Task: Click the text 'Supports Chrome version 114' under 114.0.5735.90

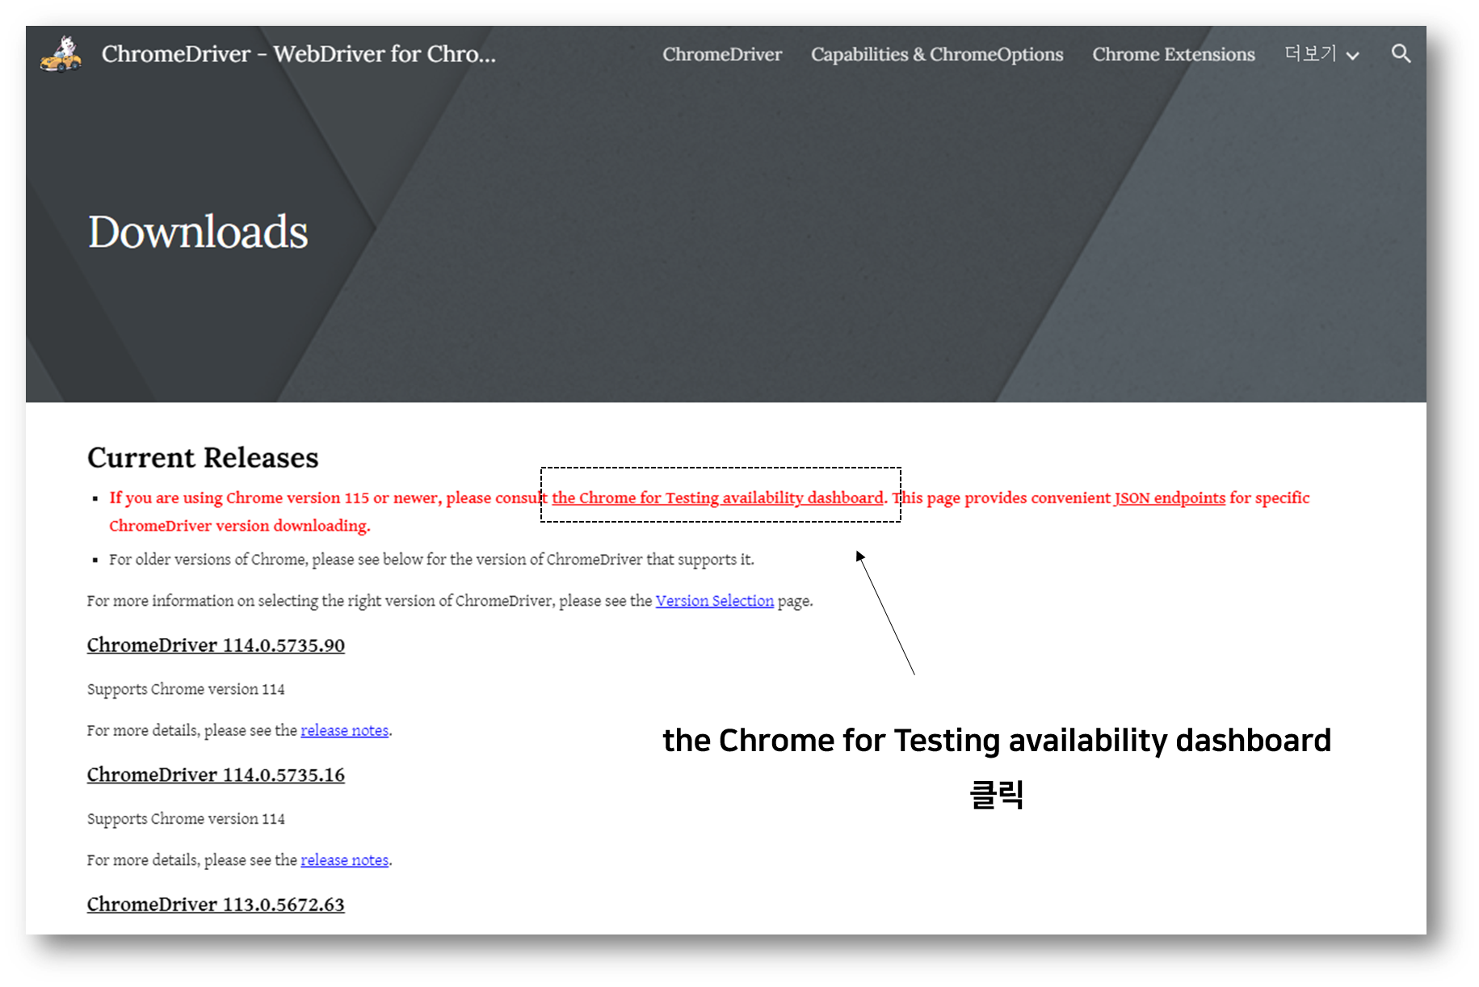Action: (x=186, y=689)
